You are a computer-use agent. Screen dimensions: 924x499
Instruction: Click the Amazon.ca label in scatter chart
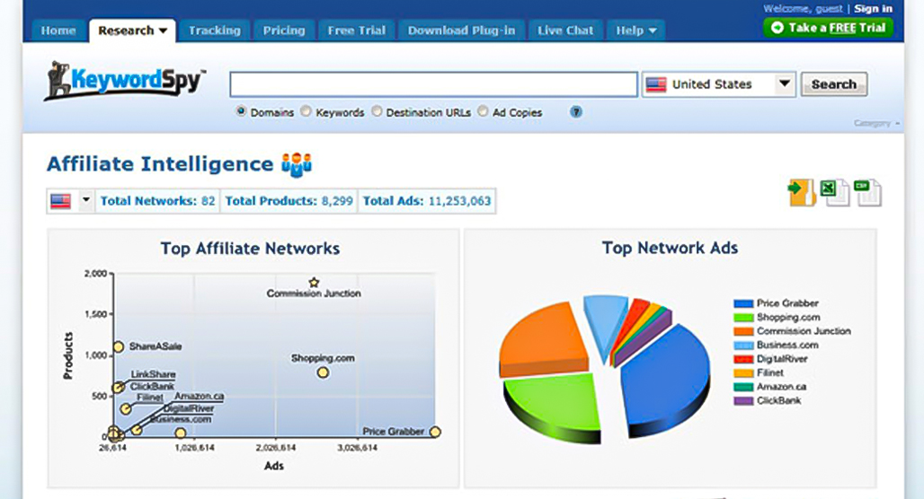[200, 396]
